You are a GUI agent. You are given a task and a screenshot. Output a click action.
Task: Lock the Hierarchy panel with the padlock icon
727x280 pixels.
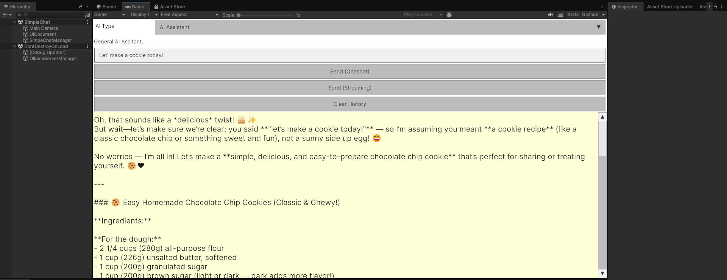pos(80,7)
